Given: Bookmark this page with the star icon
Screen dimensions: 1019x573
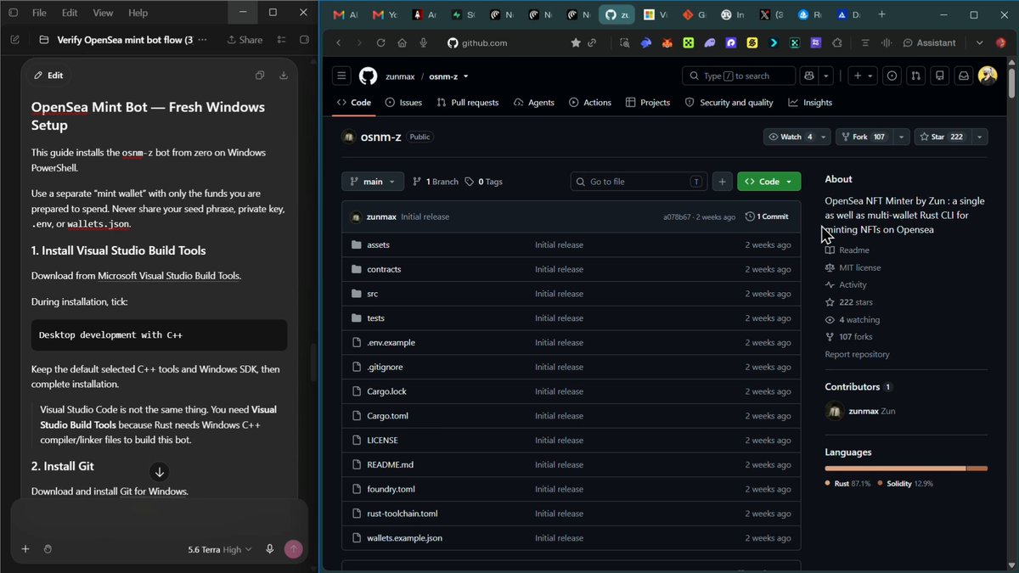Looking at the screenshot, I should (x=576, y=42).
